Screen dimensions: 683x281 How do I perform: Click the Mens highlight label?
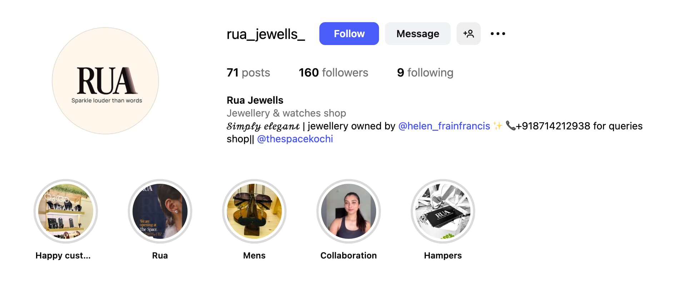pos(254,256)
